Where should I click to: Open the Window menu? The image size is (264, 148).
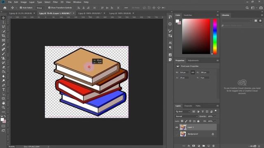[77, 2]
